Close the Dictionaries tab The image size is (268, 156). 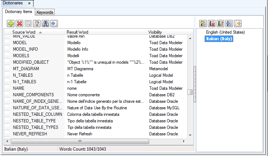(29, 3)
